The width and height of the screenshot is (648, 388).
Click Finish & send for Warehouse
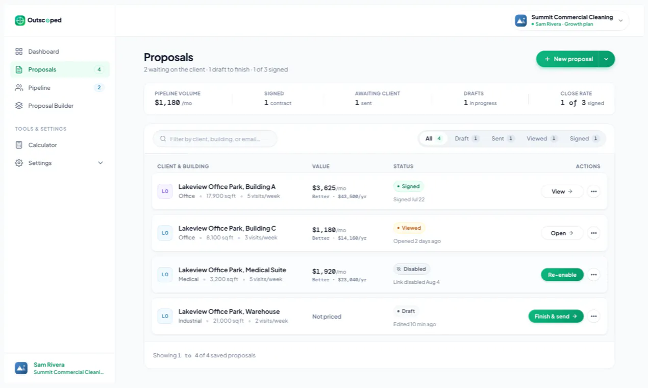coord(556,317)
